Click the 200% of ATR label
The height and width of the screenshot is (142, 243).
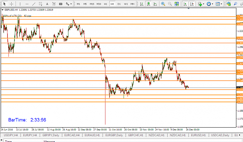click(x=17, y=16)
